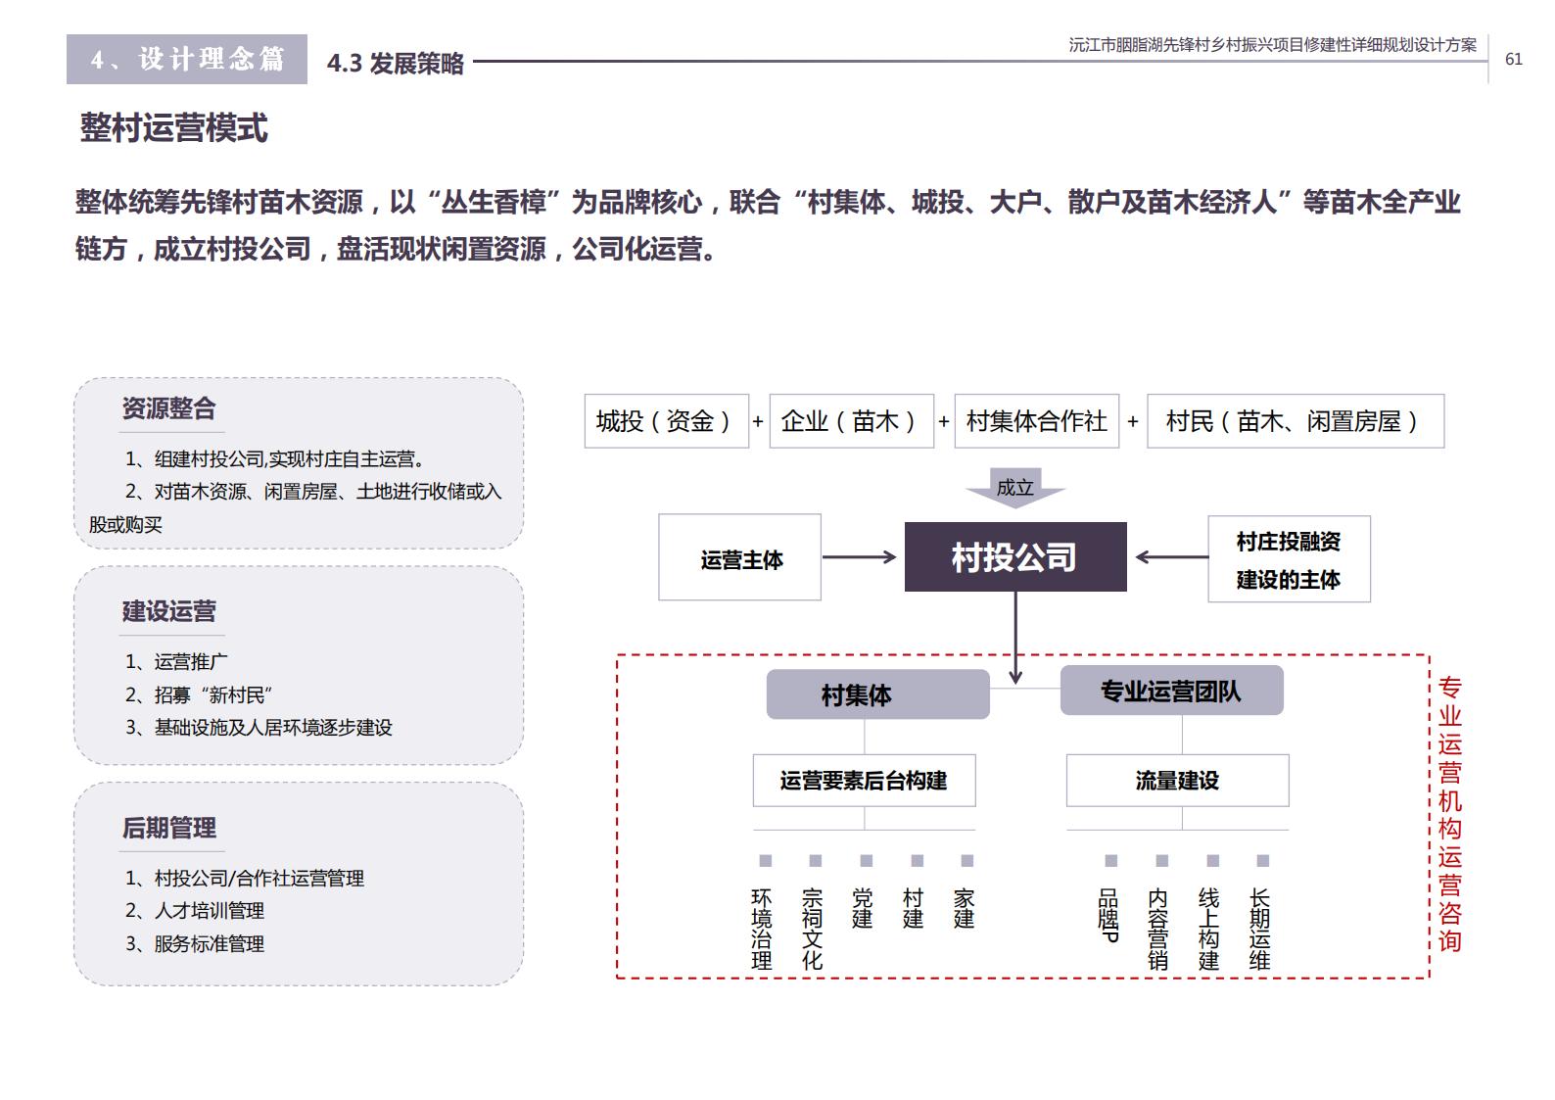Click the arrow from '运营主体' to 村投公司
This screenshot has width=1555, height=1100.
point(860,557)
